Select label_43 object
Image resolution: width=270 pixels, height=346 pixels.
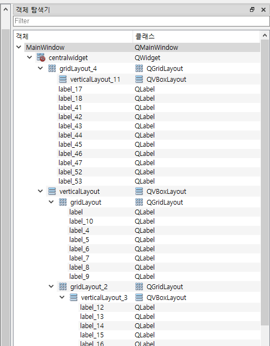70,126
